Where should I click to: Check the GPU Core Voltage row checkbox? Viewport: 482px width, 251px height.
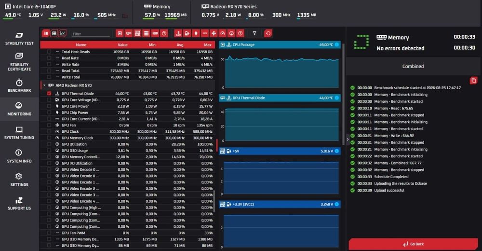point(49,100)
